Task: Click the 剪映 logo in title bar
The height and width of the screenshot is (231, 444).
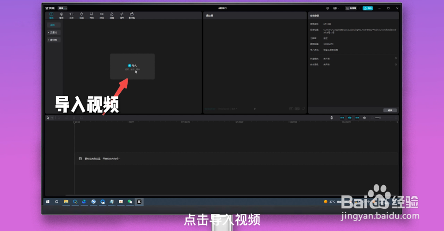Action: point(50,8)
